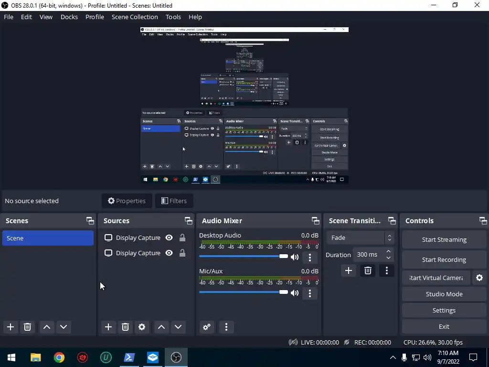
Task: Open notification center in system tray
Action: pyautogui.click(x=473, y=357)
